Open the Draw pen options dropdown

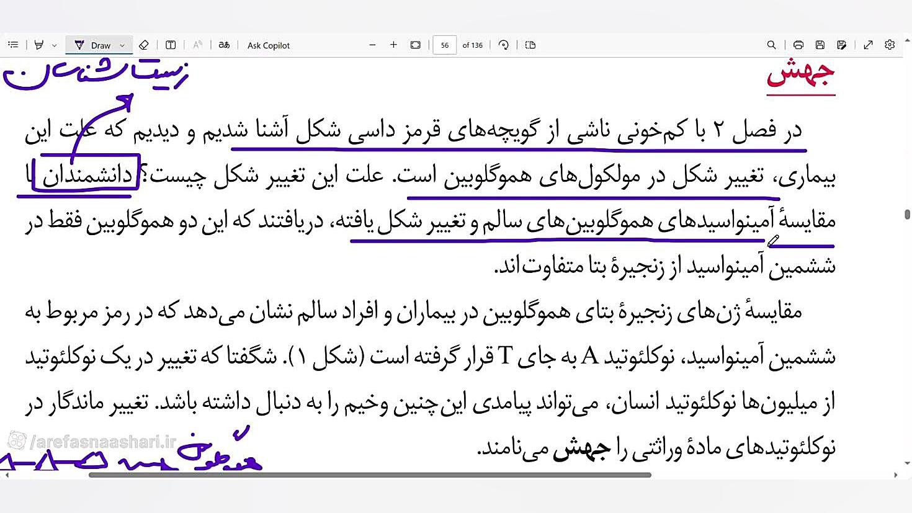122,45
